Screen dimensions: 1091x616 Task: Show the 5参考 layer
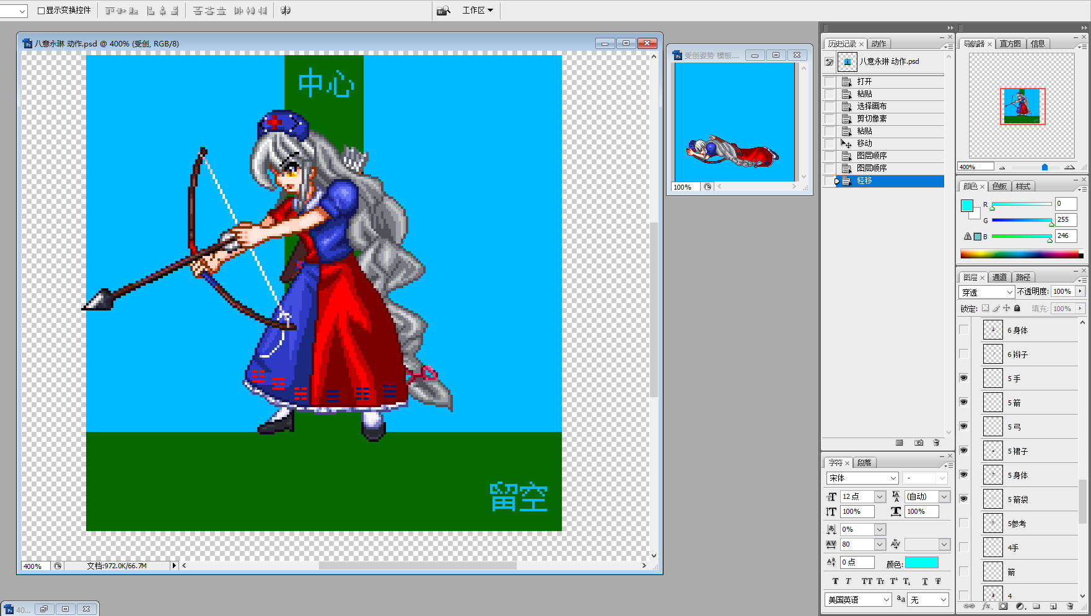coord(964,523)
